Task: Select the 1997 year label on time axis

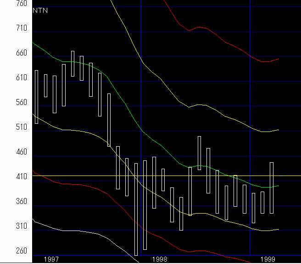Action: click(x=51, y=259)
